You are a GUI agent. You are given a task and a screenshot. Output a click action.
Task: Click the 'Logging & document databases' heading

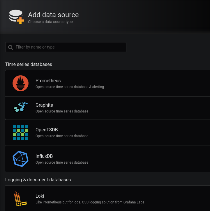[x=38, y=180]
